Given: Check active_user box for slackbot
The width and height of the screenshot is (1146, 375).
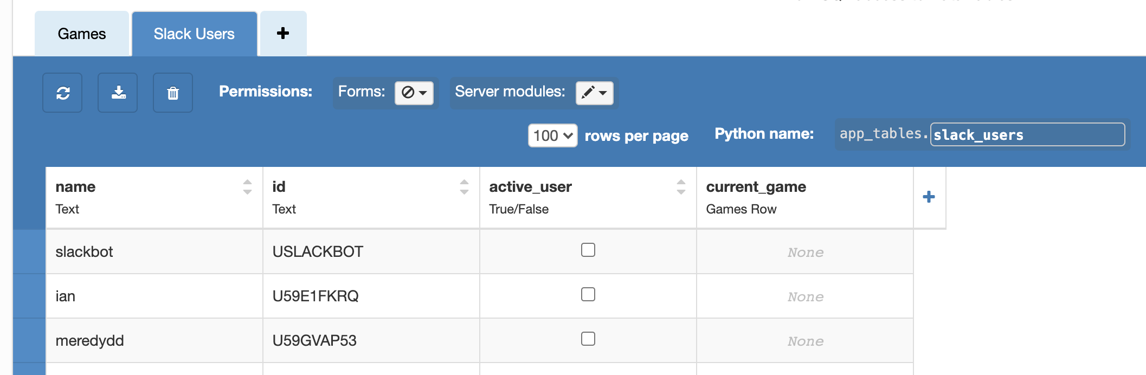Looking at the screenshot, I should pos(588,250).
